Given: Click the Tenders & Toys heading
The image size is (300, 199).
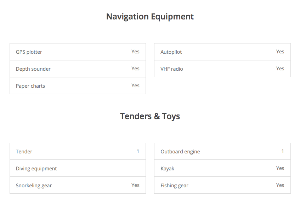Looking at the screenshot, I should (x=150, y=116).
